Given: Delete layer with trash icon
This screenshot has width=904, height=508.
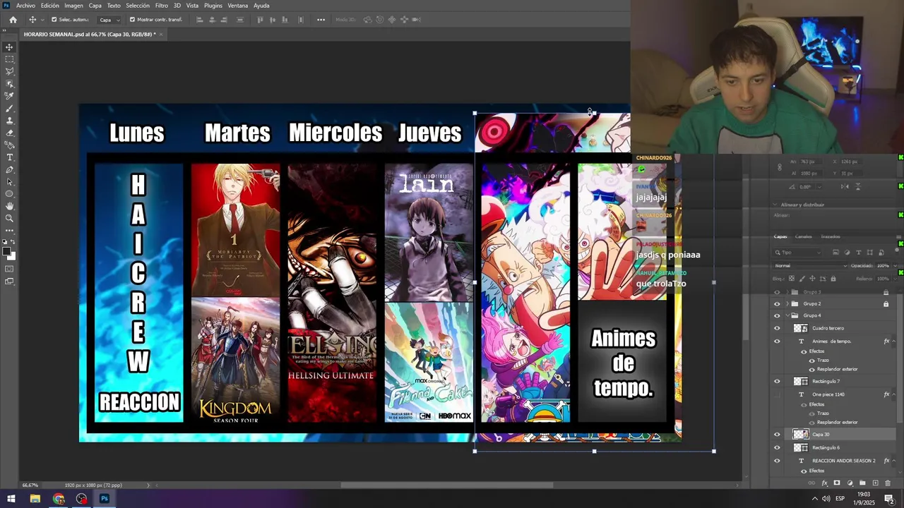Looking at the screenshot, I should (x=888, y=483).
